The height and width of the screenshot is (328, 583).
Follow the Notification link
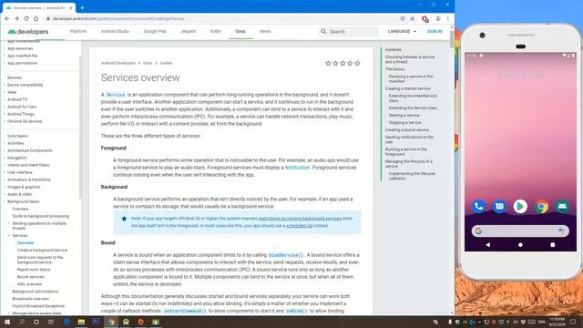coord(297,168)
